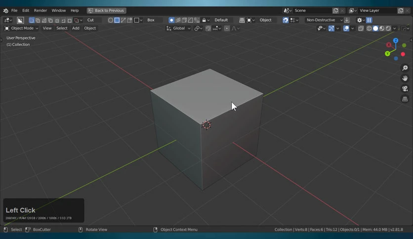This screenshot has height=239, width=413.
Task: Open the viewport View menu
Action: coord(47,28)
